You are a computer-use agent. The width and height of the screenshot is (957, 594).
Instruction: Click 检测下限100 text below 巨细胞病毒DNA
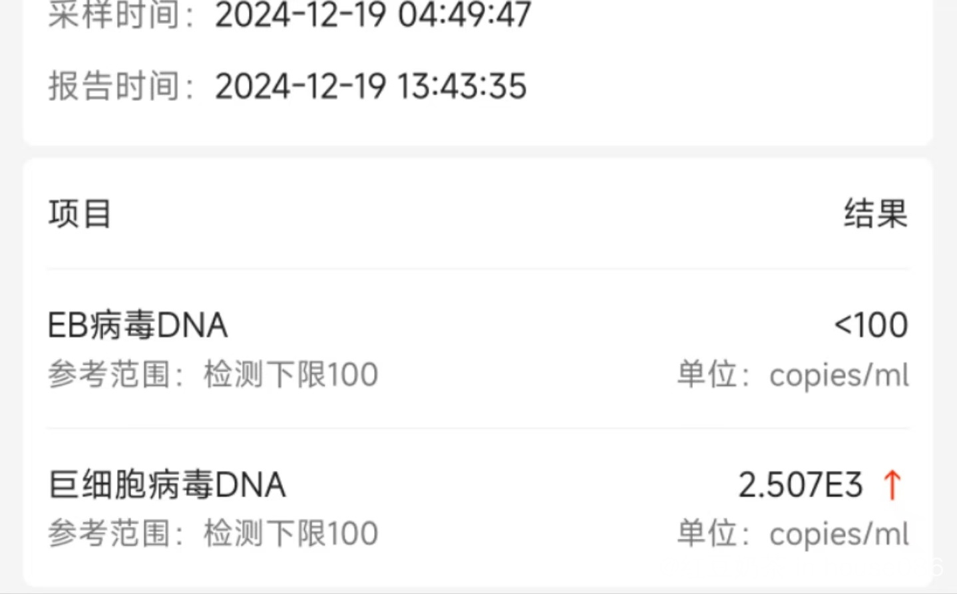(x=291, y=533)
